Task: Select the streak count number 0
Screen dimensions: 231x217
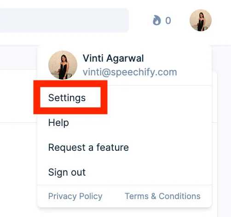Action: click(168, 21)
